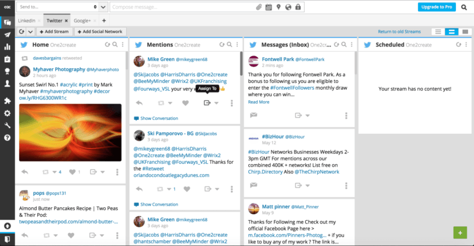Click the Send to field
Image resolution: width=474 pixels, height=246 pixels.
coord(58,7)
